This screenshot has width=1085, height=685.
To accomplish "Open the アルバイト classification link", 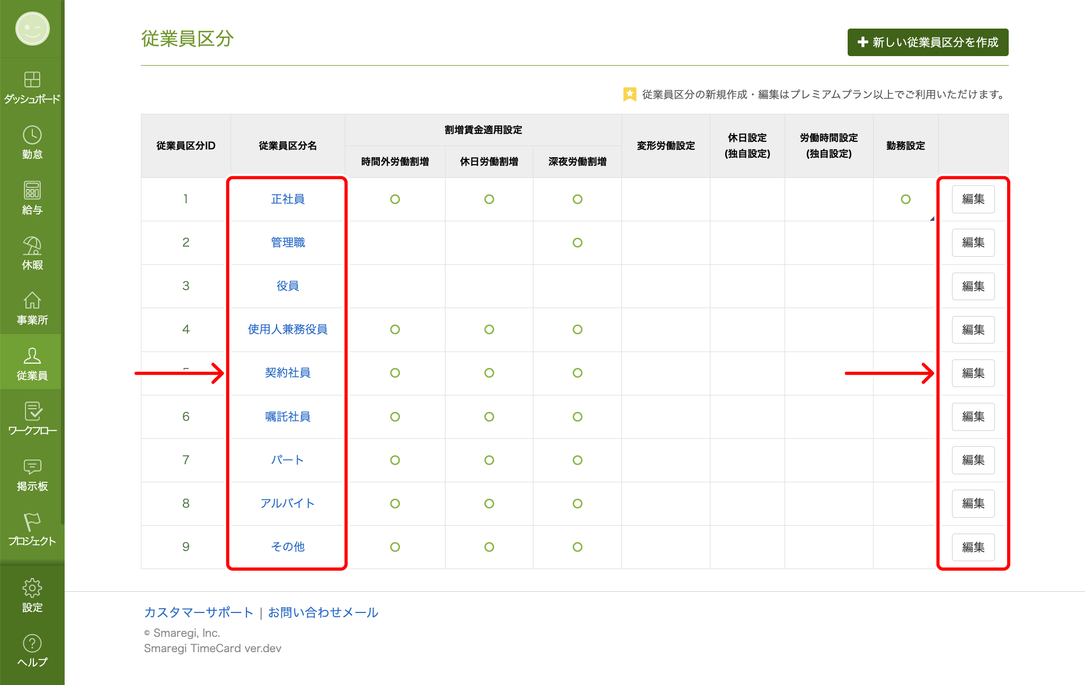I will [288, 503].
